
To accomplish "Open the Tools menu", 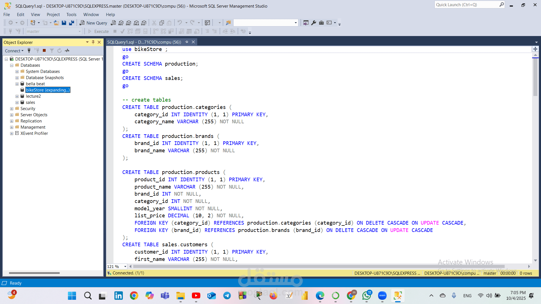I will [x=71, y=15].
